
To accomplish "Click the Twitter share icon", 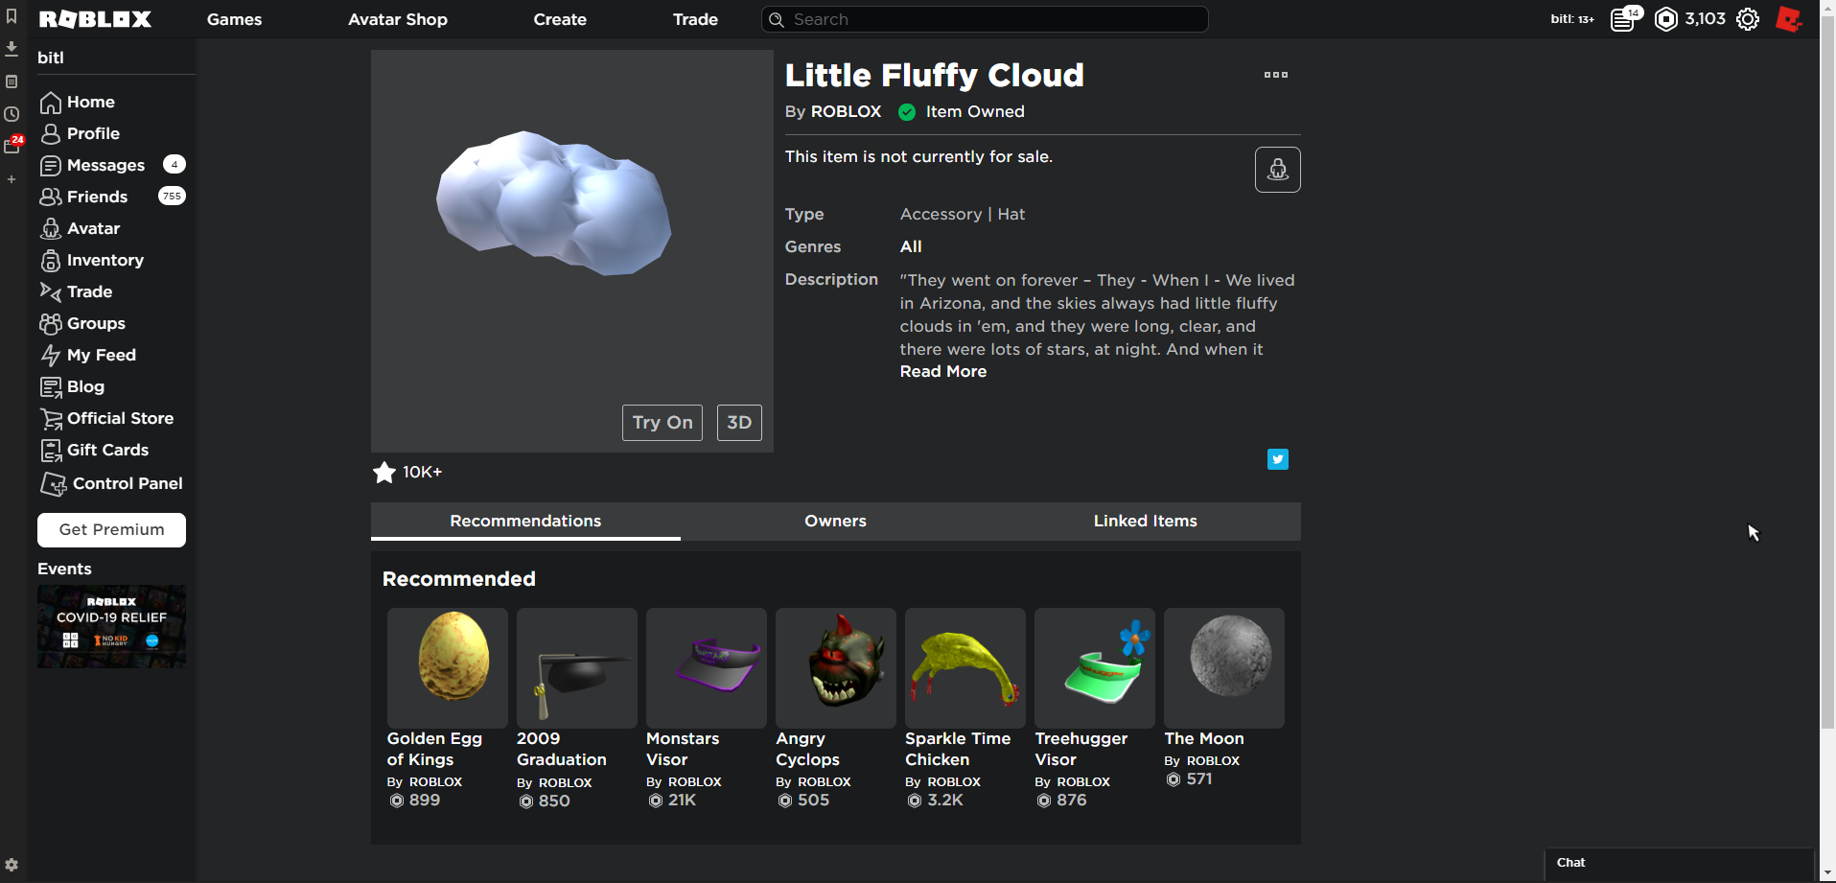I will coord(1277,459).
